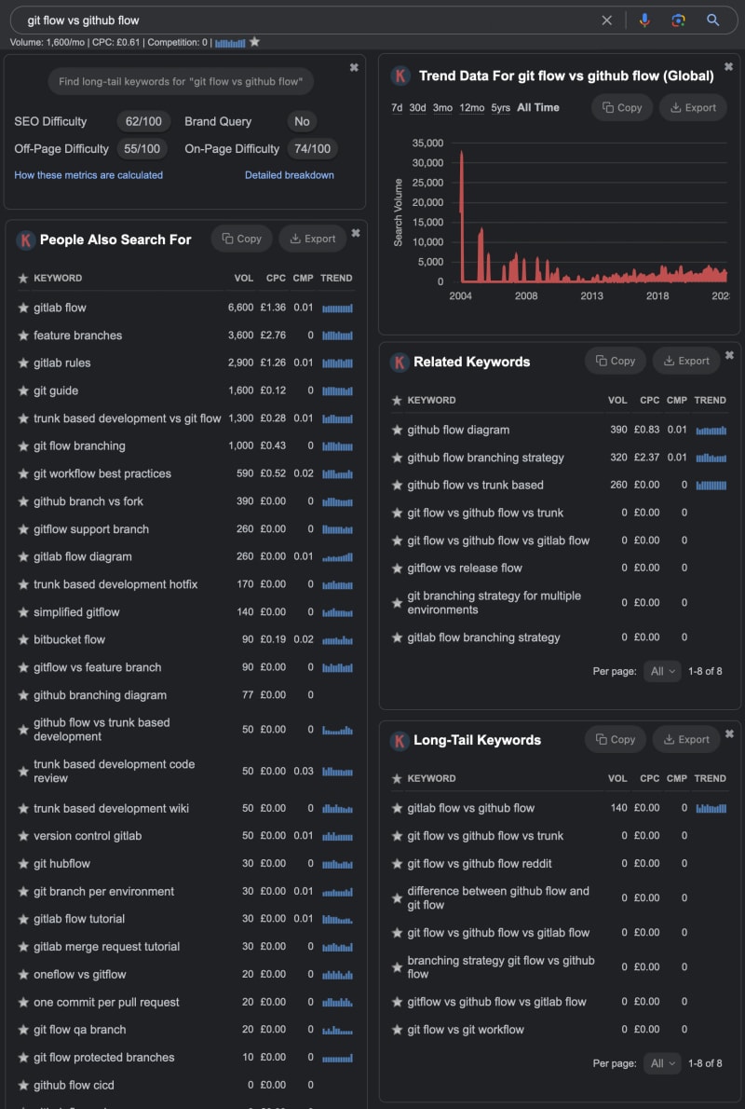745x1109 pixels.
Task: Copy People Also Search For keywords
Action: (242, 240)
